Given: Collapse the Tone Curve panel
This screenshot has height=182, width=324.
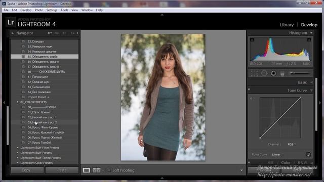Looking at the screenshot, I should click(311, 90).
